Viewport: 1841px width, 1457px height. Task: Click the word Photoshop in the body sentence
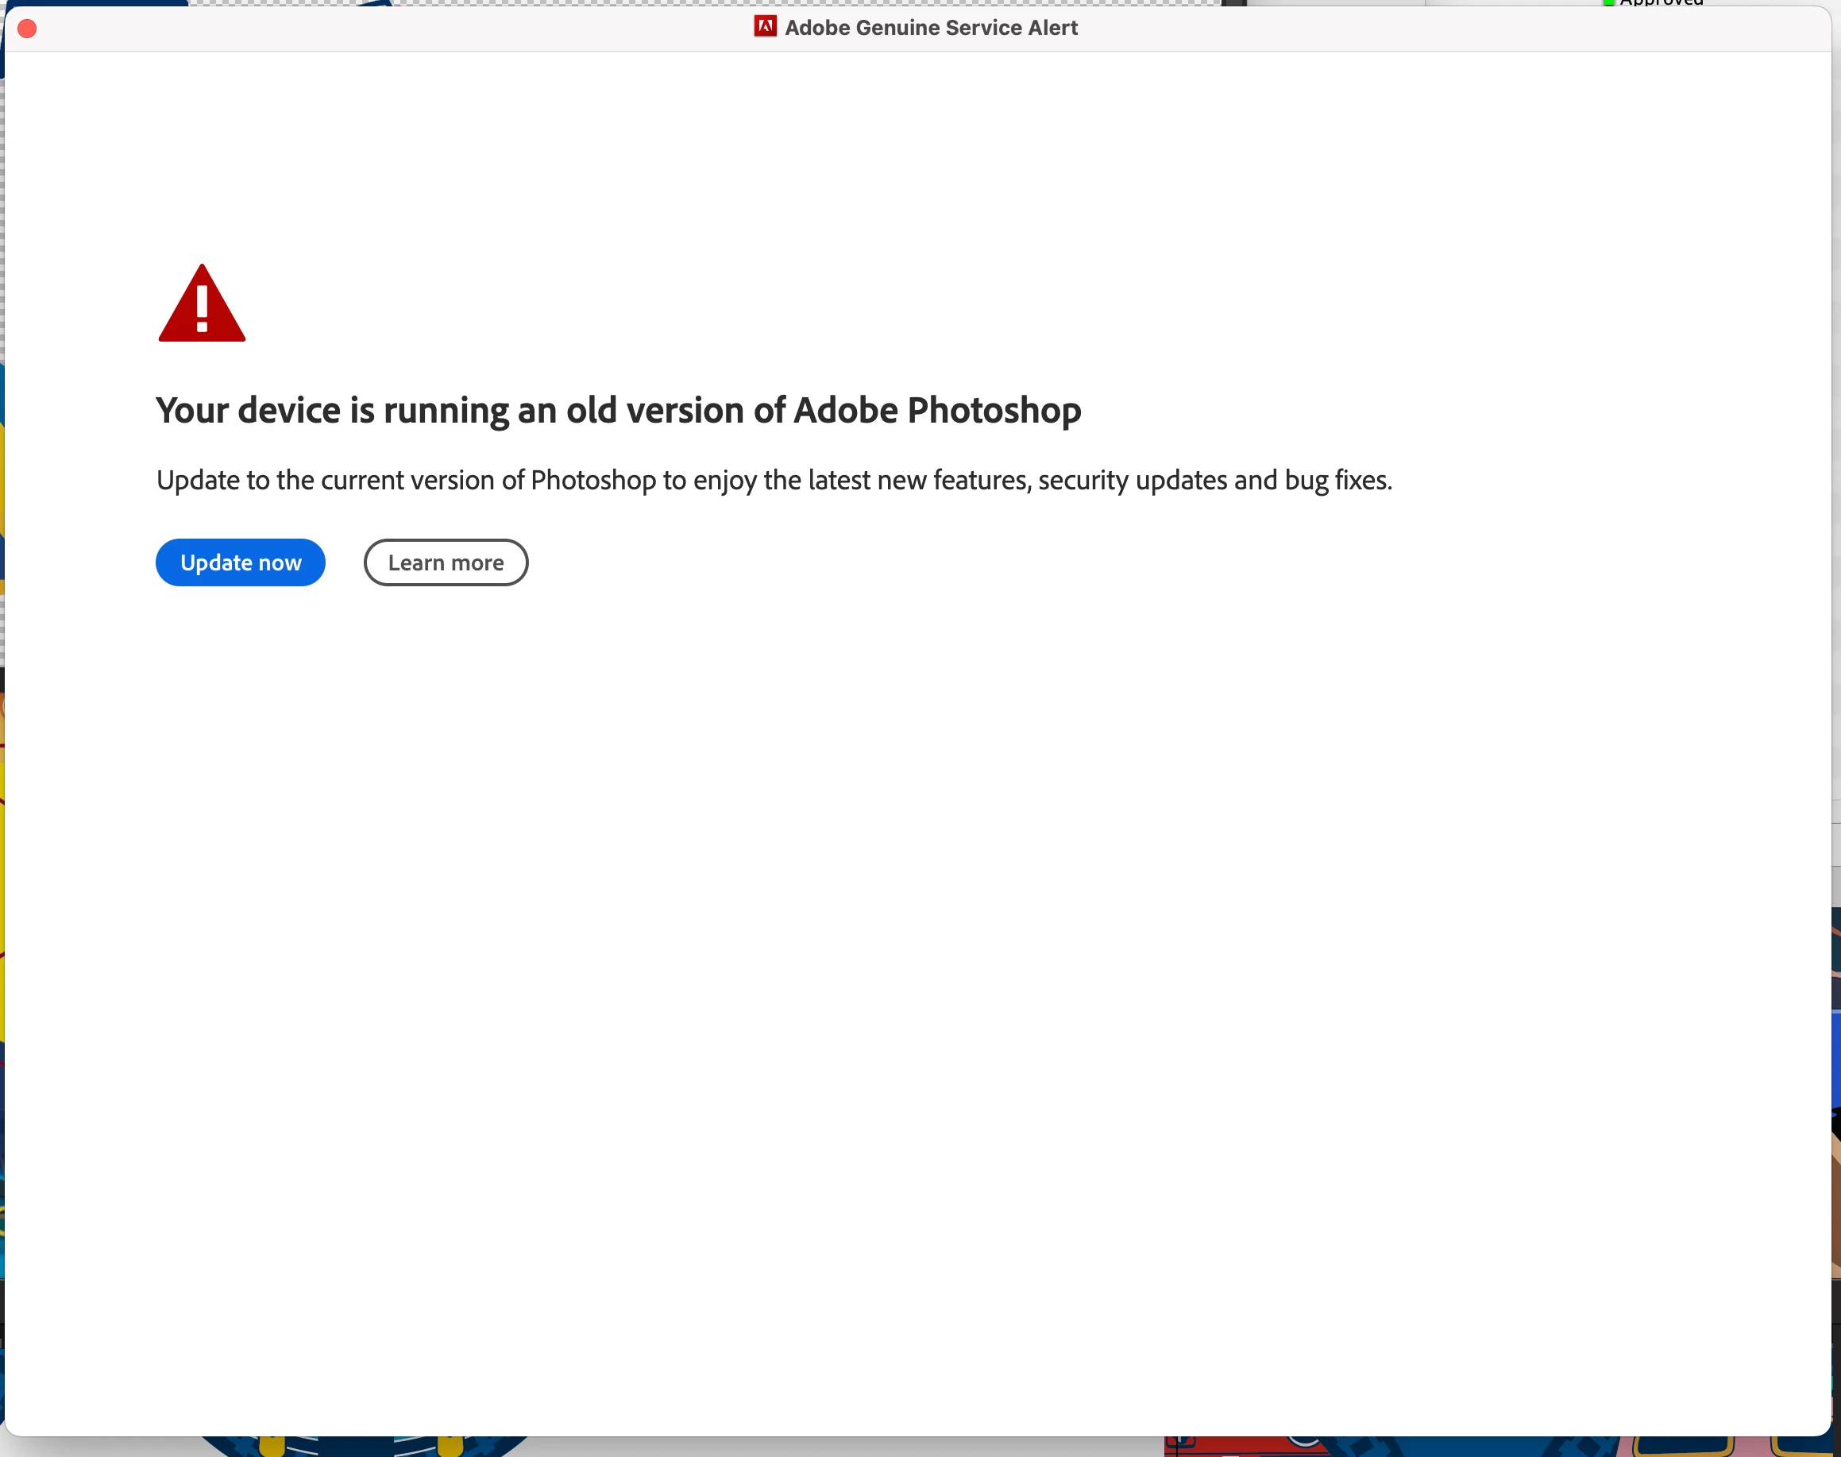tap(592, 481)
